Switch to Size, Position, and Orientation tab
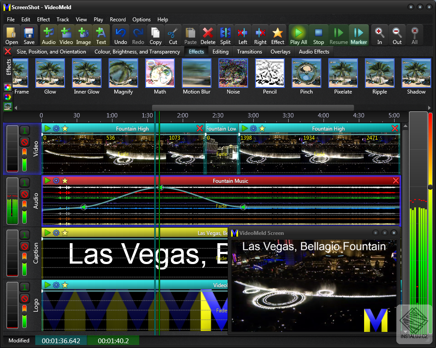This screenshot has height=348, width=436. coord(51,52)
